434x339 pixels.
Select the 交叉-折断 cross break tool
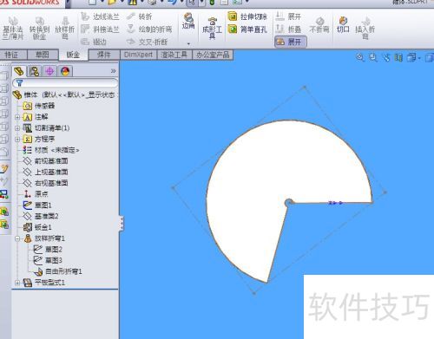coord(147,42)
